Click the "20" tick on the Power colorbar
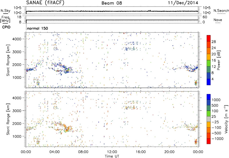This screenshot has height=158, width=229. pyautogui.click(x=214, y=54)
